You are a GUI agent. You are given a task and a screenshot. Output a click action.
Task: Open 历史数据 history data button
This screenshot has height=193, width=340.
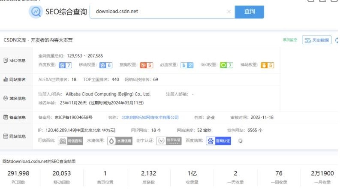(316, 40)
